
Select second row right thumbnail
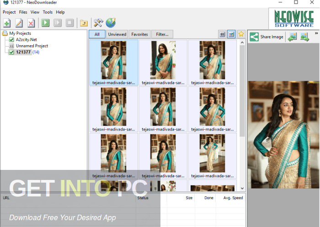(x=212, y=109)
